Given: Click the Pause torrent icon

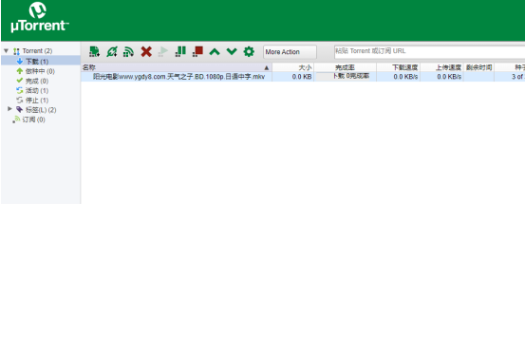Looking at the screenshot, I should (180, 51).
